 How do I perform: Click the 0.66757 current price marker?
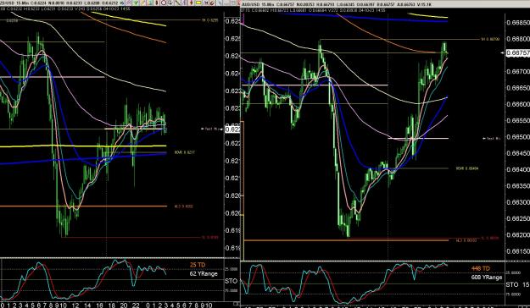click(x=518, y=53)
